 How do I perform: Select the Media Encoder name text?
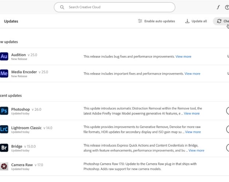24,72
